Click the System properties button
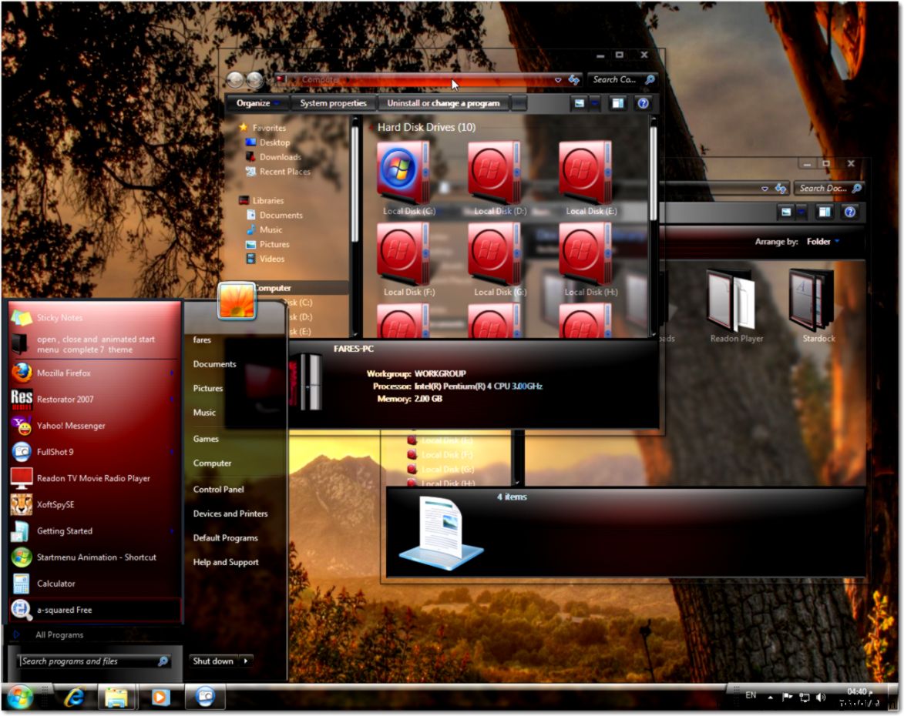The height and width of the screenshot is (716, 904). pos(333,102)
